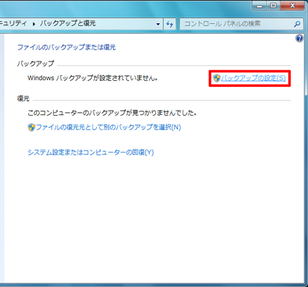The image size is (308, 287).
Task: Click the このコンピューターのバックアップが見つかりませんでした message
Action: [x=112, y=113]
